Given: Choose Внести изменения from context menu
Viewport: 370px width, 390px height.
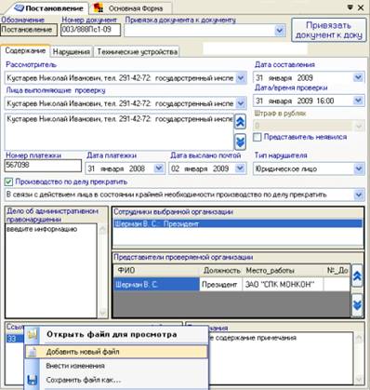Looking at the screenshot, I should point(75,366).
